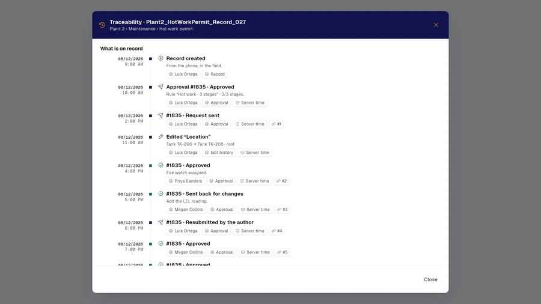Viewport: 541px width, 304px height.
Task: Open link #5 in 7:00 PM entry
Action: click(283, 252)
